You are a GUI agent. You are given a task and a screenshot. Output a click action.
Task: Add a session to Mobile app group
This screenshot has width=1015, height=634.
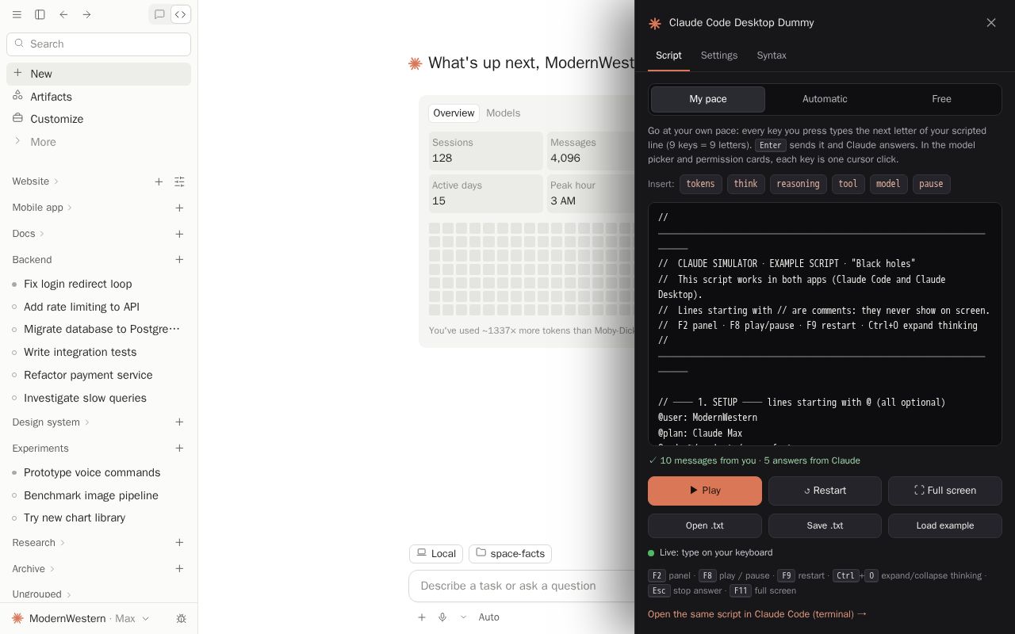[x=179, y=208]
